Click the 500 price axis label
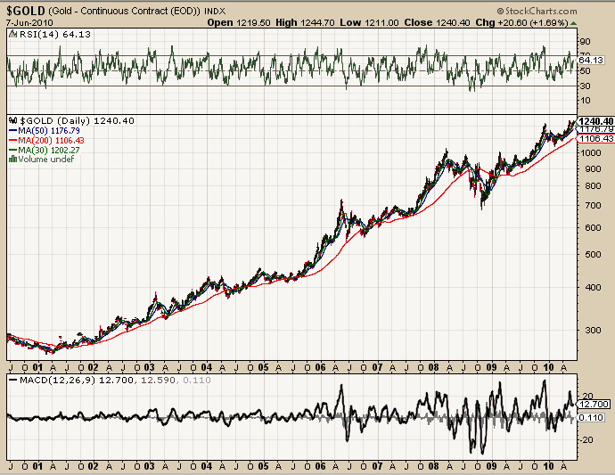The width and height of the screenshot is (615, 475). click(593, 255)
